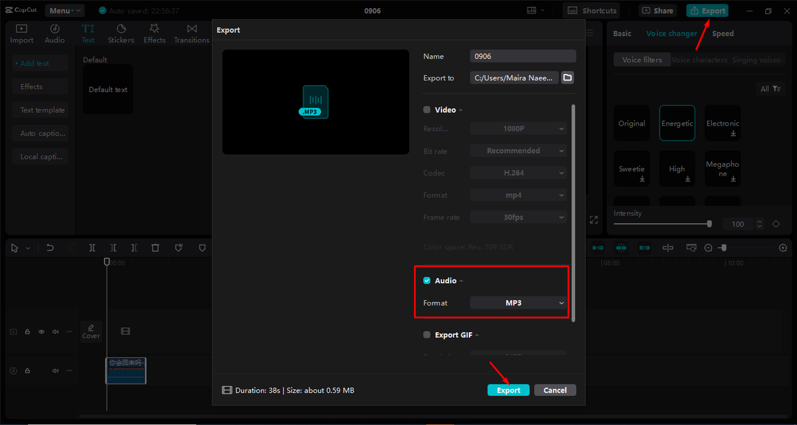This screenshot has height=425, width=797.
Task: Adjust the Intensity slider handle
Action: click(x=709, y=224)
